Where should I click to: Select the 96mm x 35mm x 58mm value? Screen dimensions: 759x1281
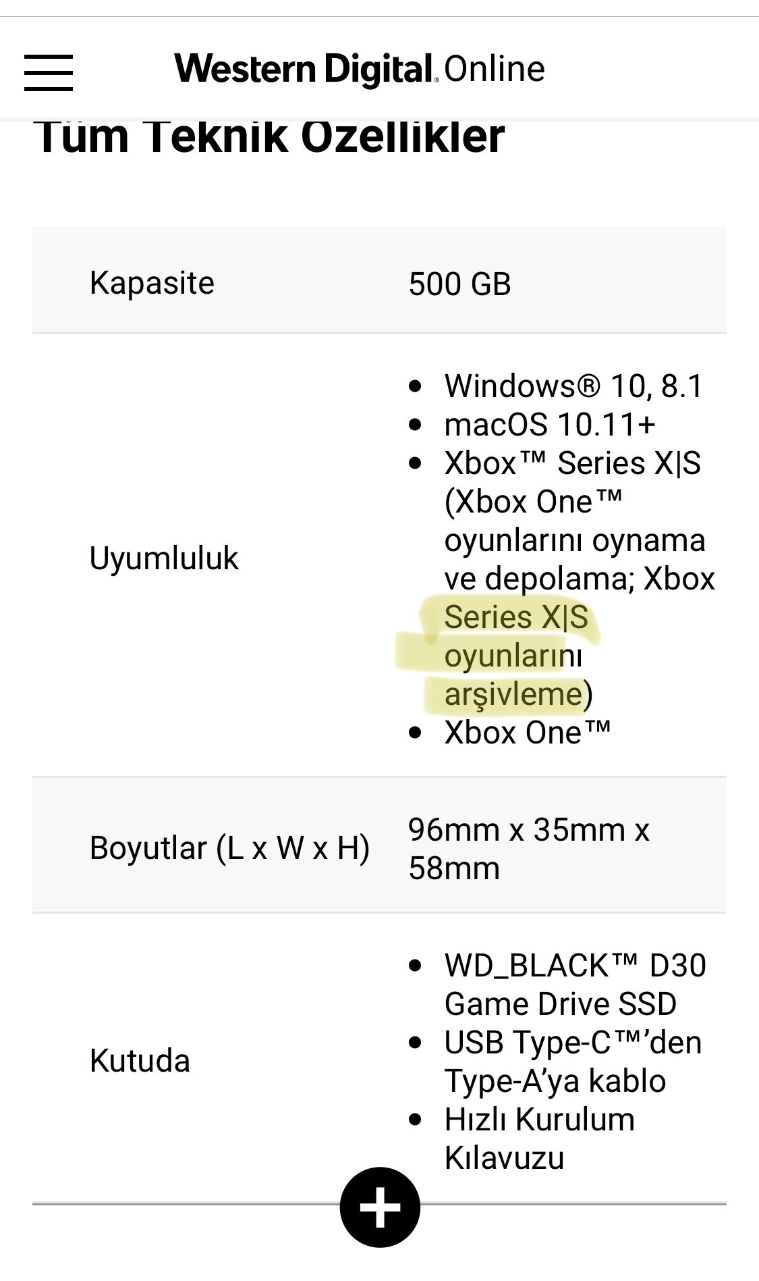pos(529,849)
